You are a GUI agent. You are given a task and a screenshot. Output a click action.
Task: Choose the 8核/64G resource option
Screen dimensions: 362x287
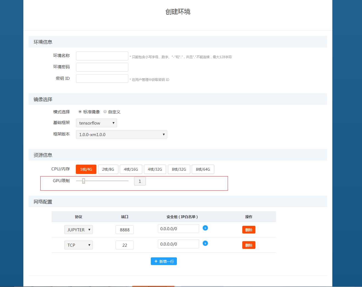[x=203, y=169]
